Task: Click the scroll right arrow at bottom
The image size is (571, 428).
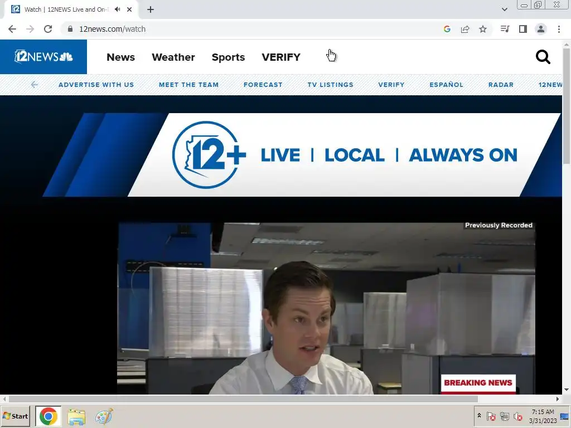Action: click(558, 399)
